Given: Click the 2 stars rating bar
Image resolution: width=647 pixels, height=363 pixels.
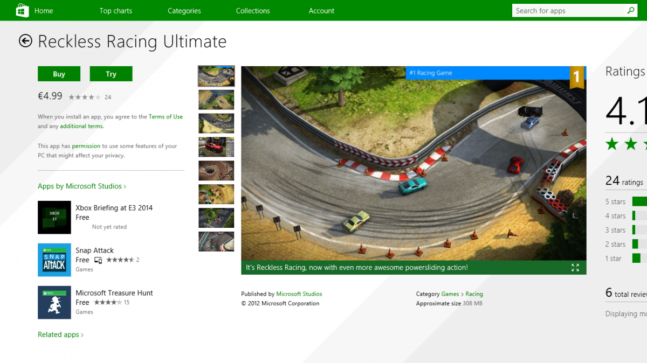Looking at the screenshot, I should tap(639, 244).
